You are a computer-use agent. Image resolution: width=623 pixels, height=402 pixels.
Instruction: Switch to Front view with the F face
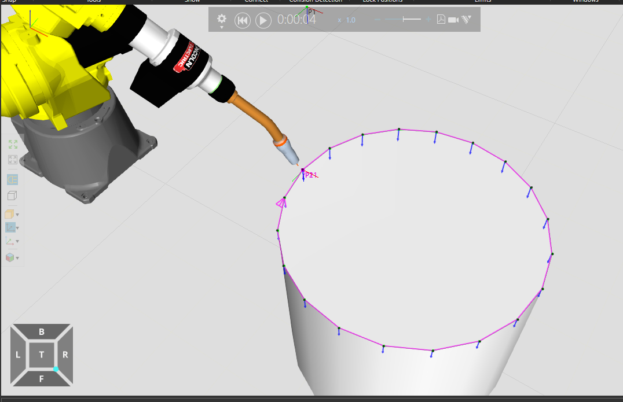(x=41, y=379)
